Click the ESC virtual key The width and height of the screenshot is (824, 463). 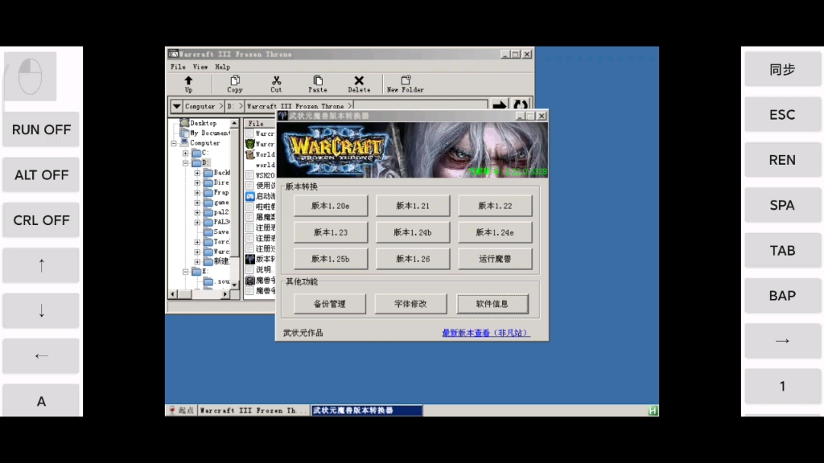click(782, 114)
